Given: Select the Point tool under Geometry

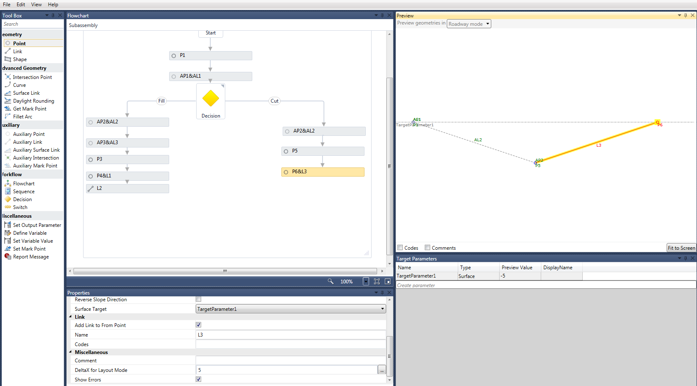Looking at the screenshot, I should [19, 43].
